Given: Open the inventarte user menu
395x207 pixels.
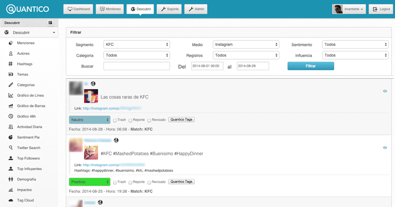Looking at the screenshot, I should tap(349, 9).
